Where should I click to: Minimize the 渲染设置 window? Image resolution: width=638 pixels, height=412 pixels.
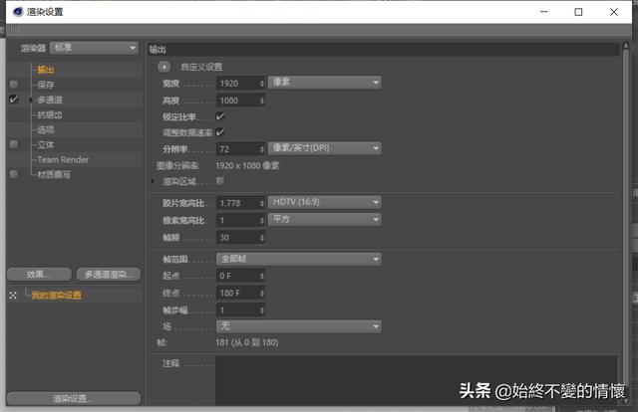543,12
